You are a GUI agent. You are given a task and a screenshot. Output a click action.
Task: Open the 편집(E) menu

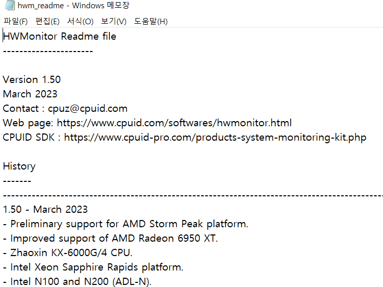click(x=47, y=21)
